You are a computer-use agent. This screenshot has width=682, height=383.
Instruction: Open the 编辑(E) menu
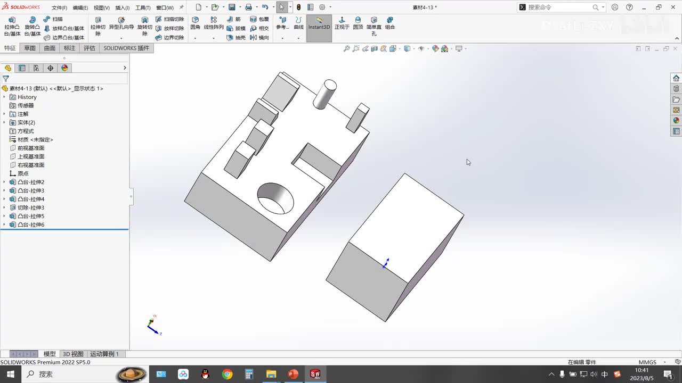(x=80, y=7)
